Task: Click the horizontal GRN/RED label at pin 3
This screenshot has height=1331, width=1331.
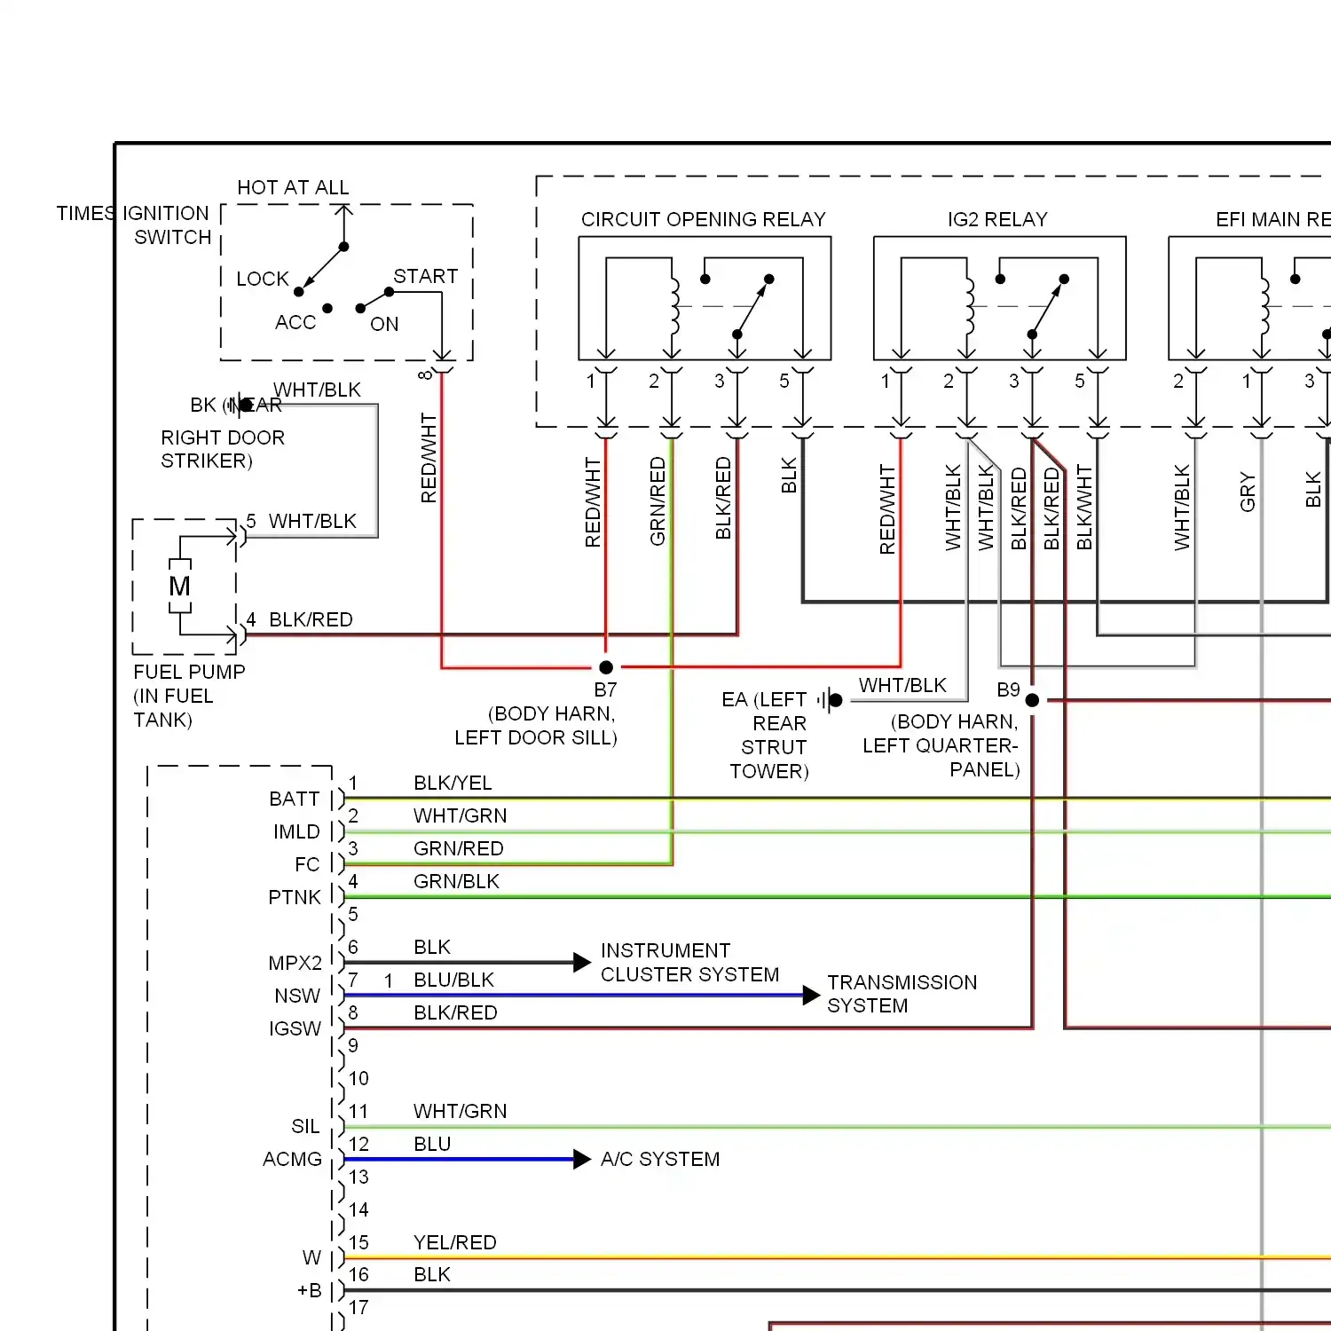Action: [458, 848]
